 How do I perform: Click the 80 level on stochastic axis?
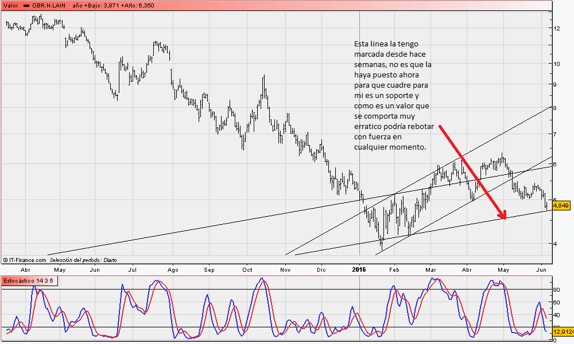pyautogui.click(x=557, y=290)
